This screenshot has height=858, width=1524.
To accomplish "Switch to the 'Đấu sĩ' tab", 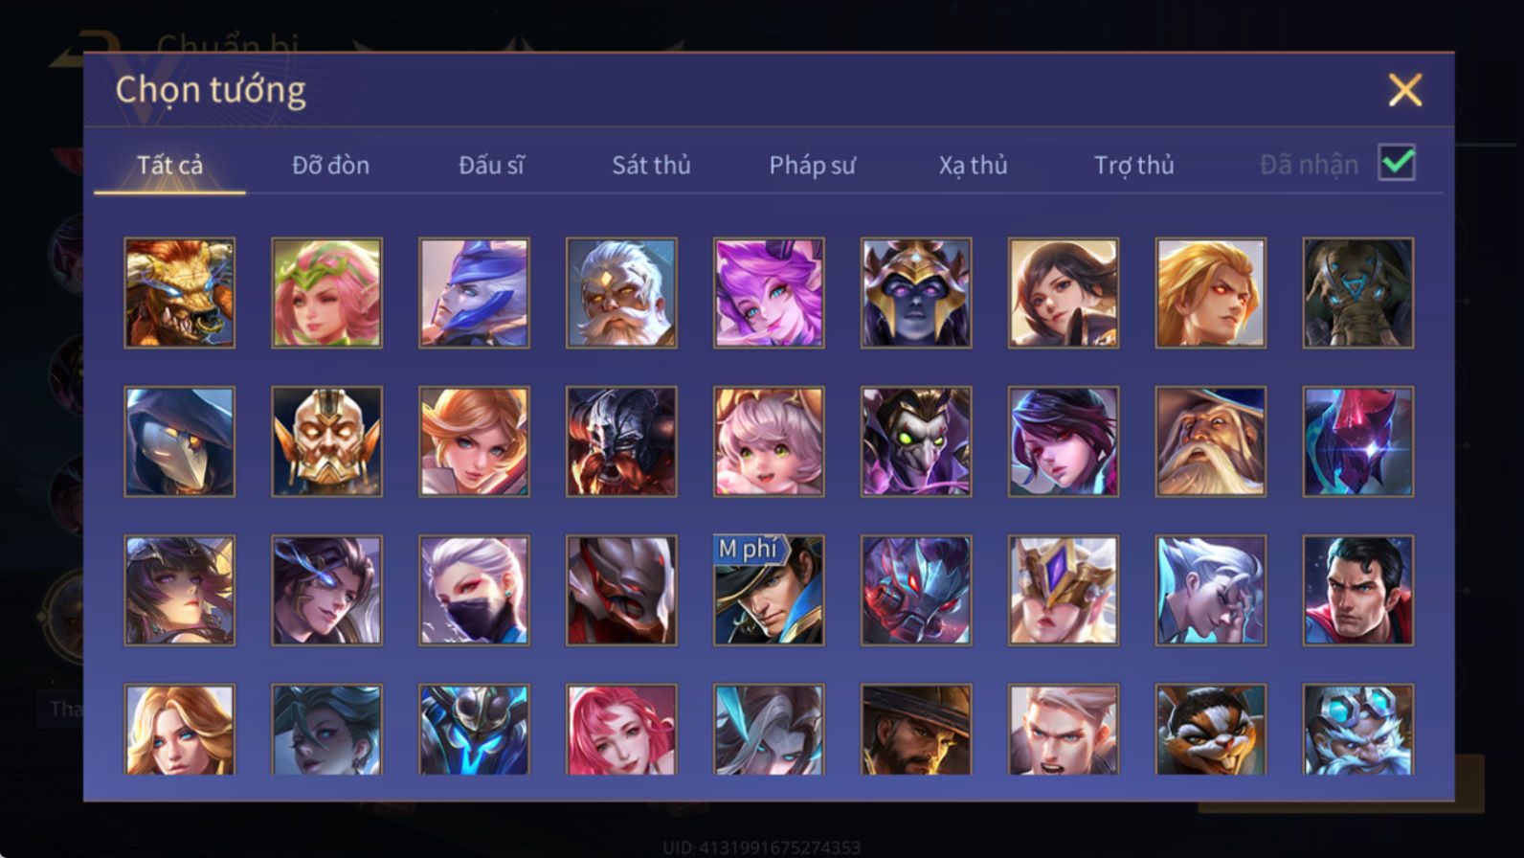I will pyautogui.click(x=491, y=165).
